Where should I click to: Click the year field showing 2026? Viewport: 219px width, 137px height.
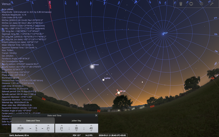20,128
